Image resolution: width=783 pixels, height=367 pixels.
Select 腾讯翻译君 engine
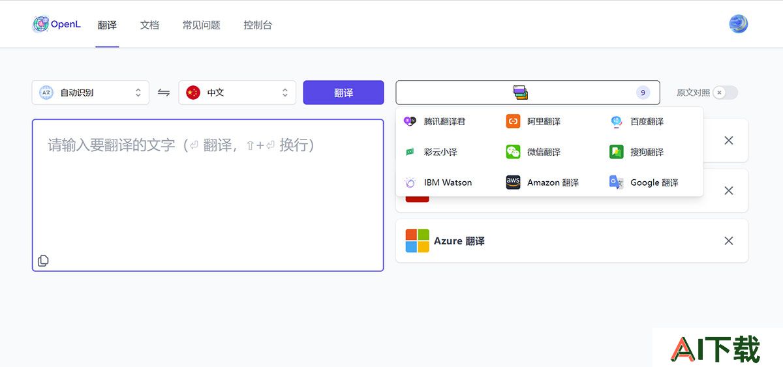[435, 121]
